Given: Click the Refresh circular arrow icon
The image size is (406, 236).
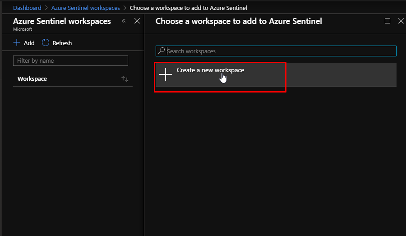Looking at the screenshot, I should click(46, 43).
